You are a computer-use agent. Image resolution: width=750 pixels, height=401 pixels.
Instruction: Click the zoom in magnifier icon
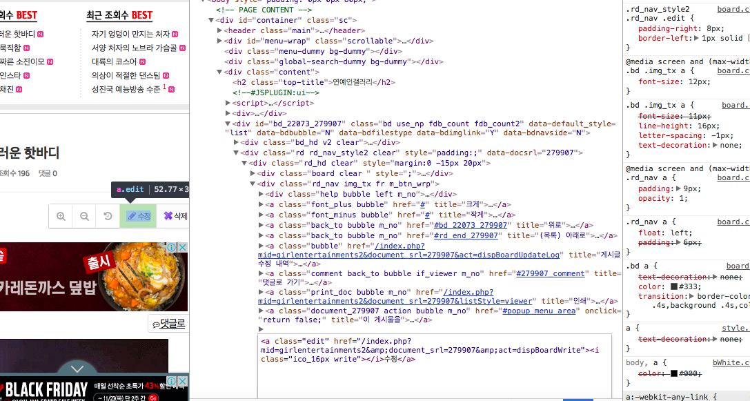click(61, 216)
